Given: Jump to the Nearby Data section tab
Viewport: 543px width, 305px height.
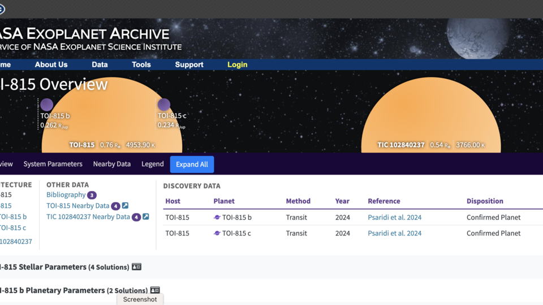Looking at the screenshot, I should tap(111, 164).
